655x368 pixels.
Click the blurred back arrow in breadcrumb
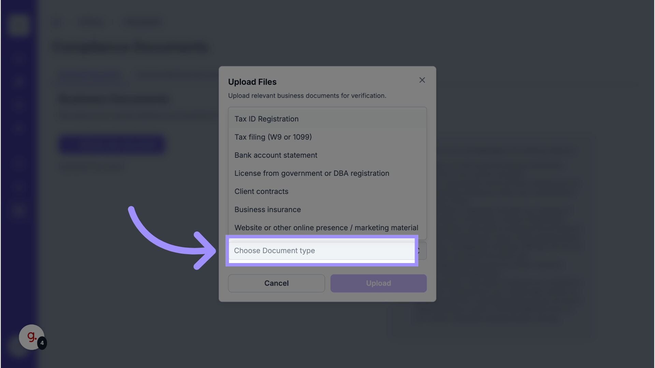tap(57, 22)
